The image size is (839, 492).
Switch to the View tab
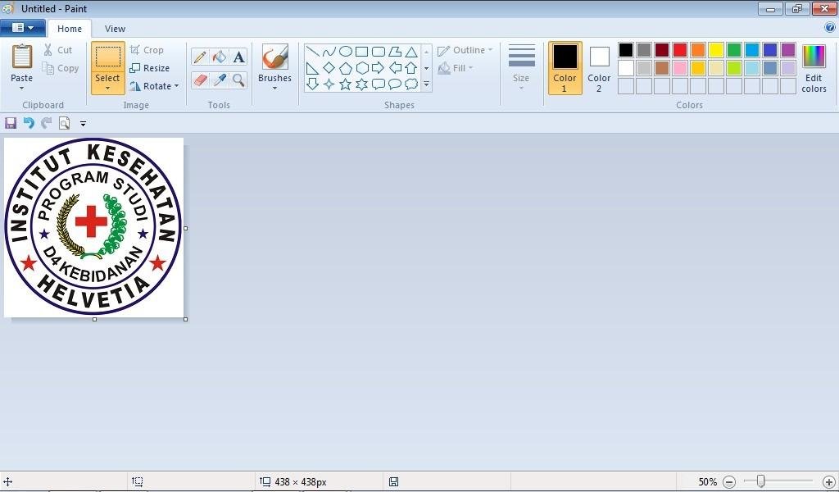pos(115,29)
